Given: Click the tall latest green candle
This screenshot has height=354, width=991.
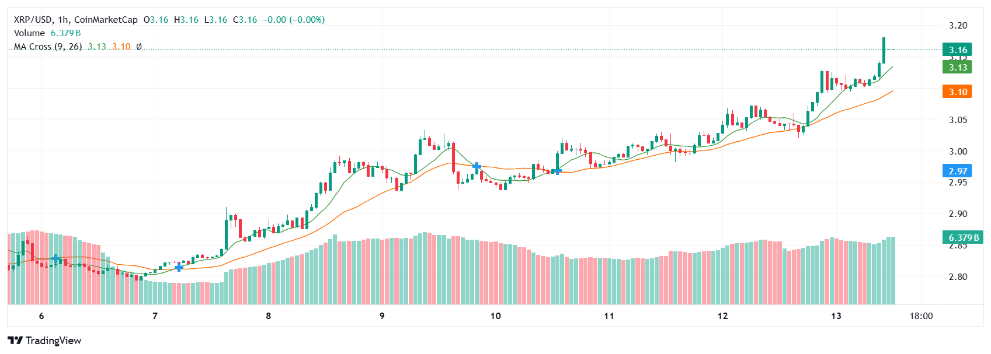Looking at the screenshot, I should pos(884,51).
